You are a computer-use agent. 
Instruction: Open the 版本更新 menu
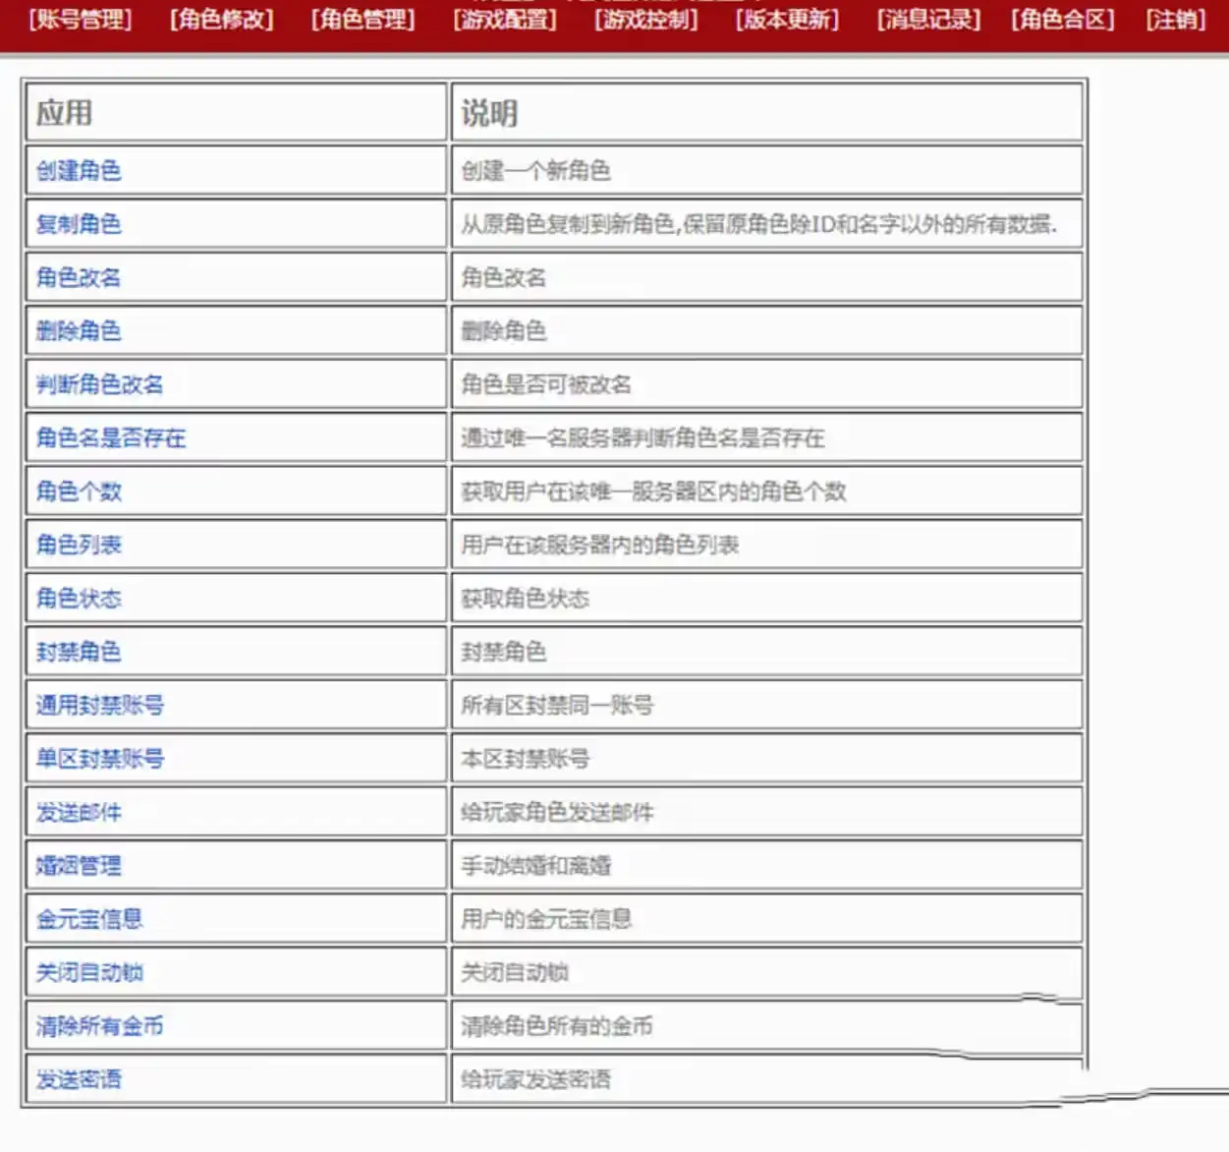click(x=787, y=20)
